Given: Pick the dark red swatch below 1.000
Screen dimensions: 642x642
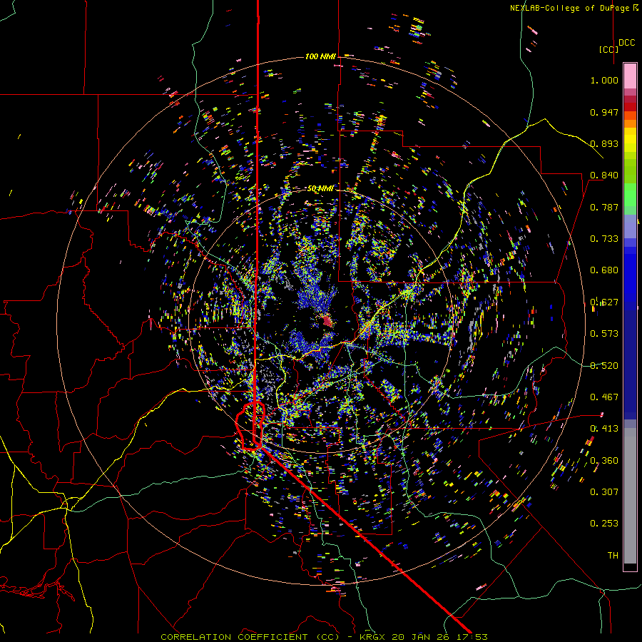Looking at the screenshot, I should pyautogui.click(x=630, y=99).
